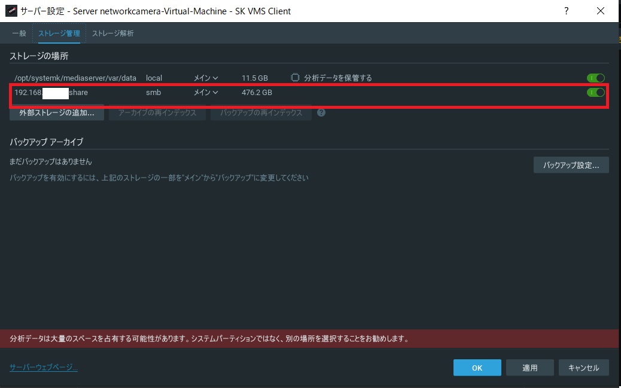Click the 11.5 GB size value
This screenshot has height=388, width=621.
(x=255, y=78)
